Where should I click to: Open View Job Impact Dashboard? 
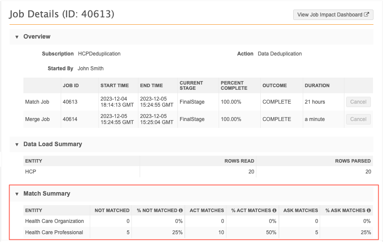click(333, 15)
